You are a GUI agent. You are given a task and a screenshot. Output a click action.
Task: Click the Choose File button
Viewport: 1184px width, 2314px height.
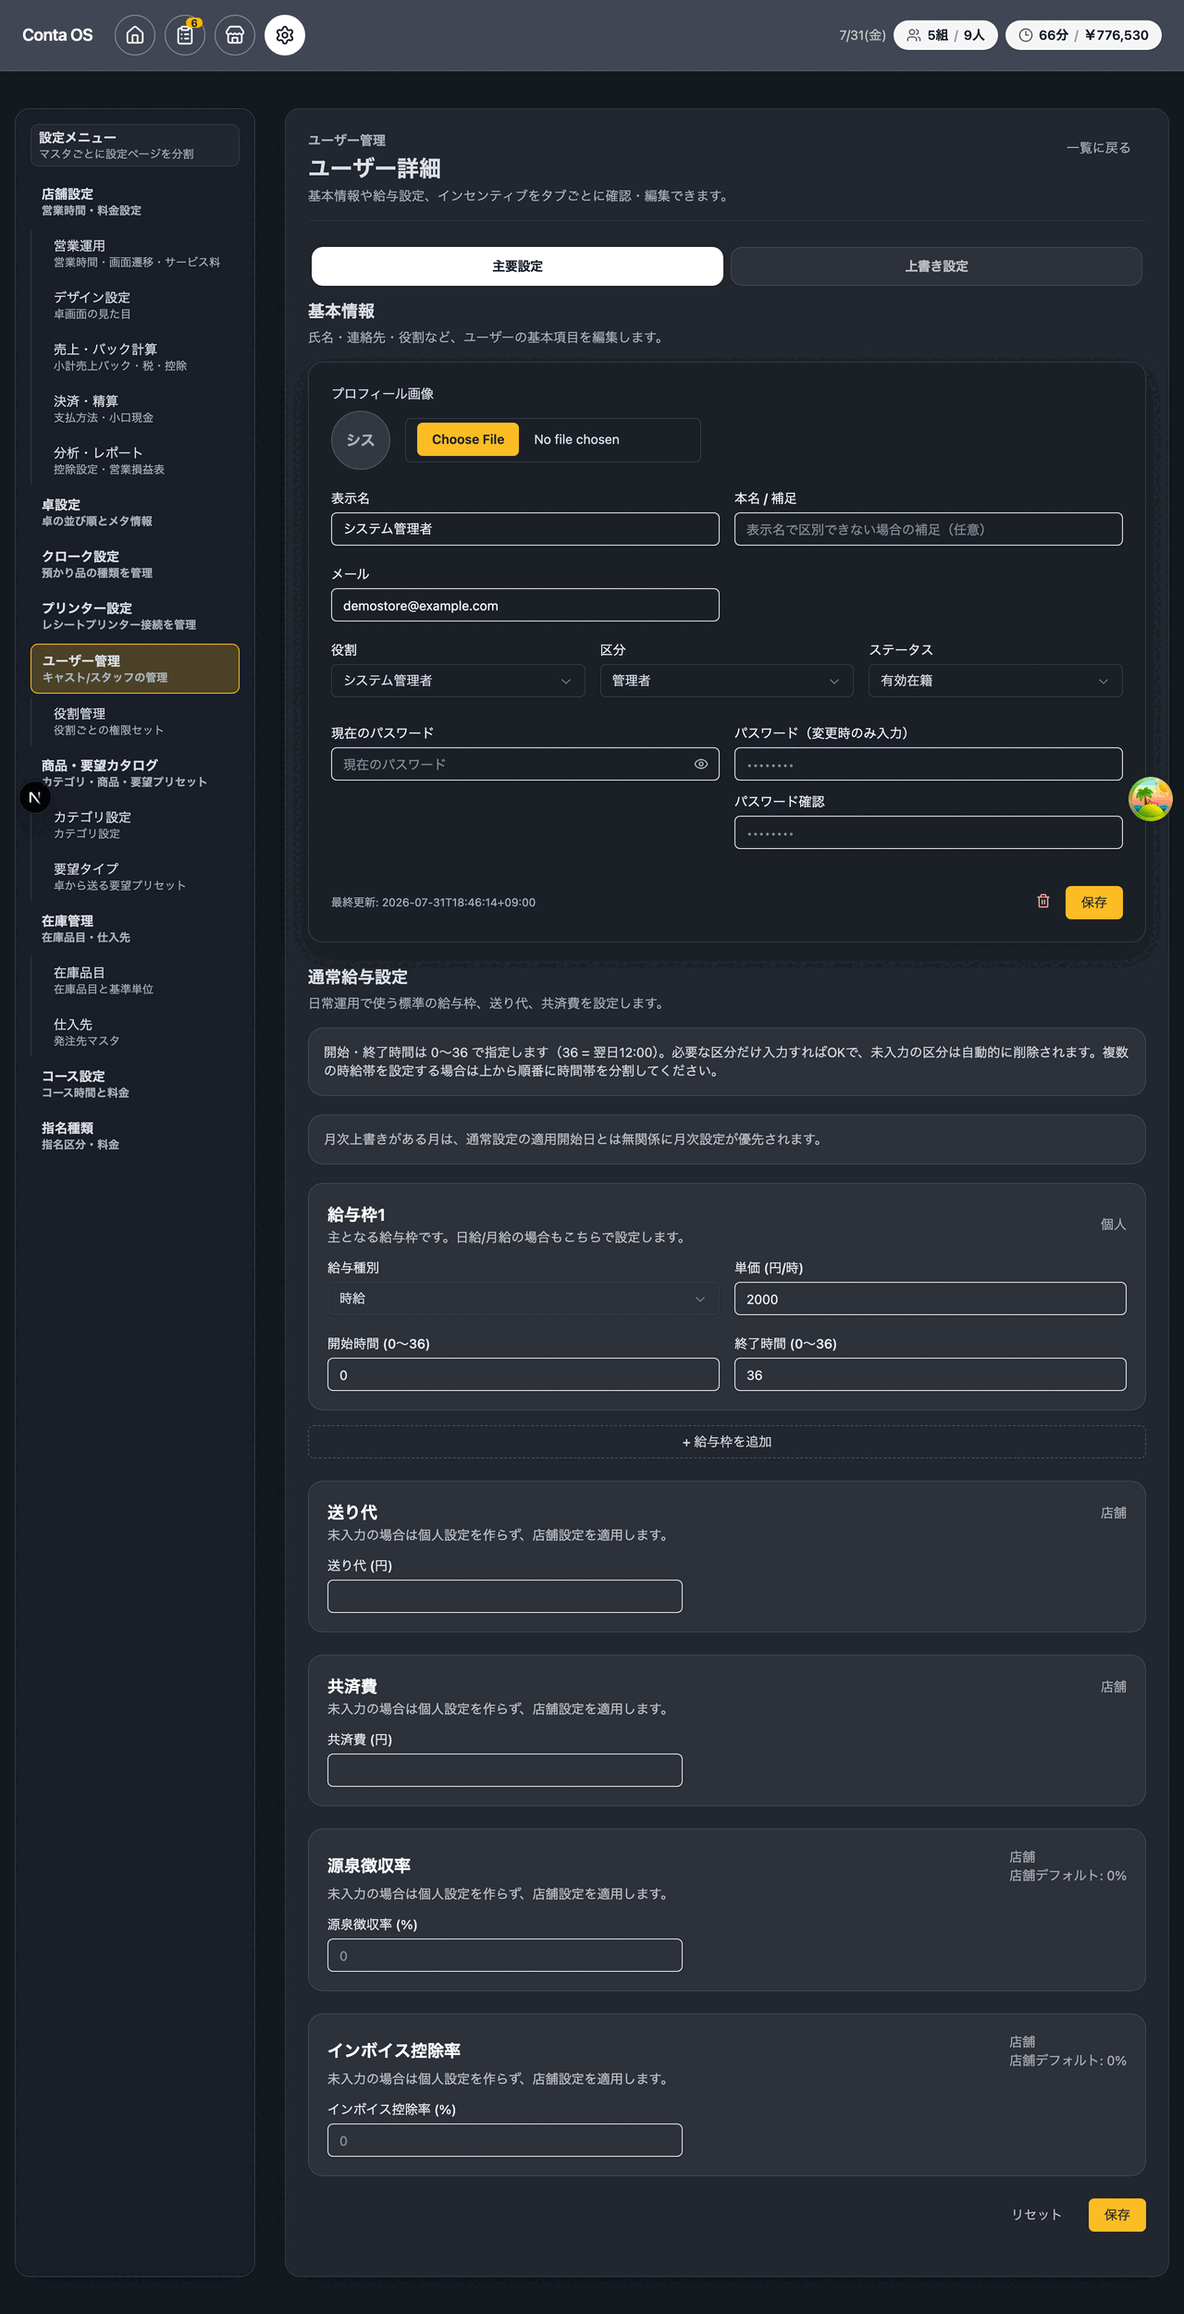coord(468,439)
